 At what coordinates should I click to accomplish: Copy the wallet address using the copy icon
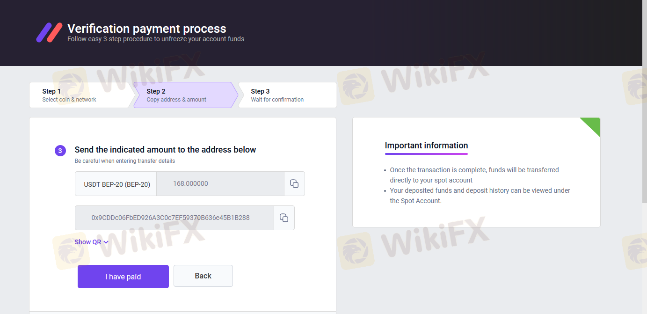(x=284, y=218)
